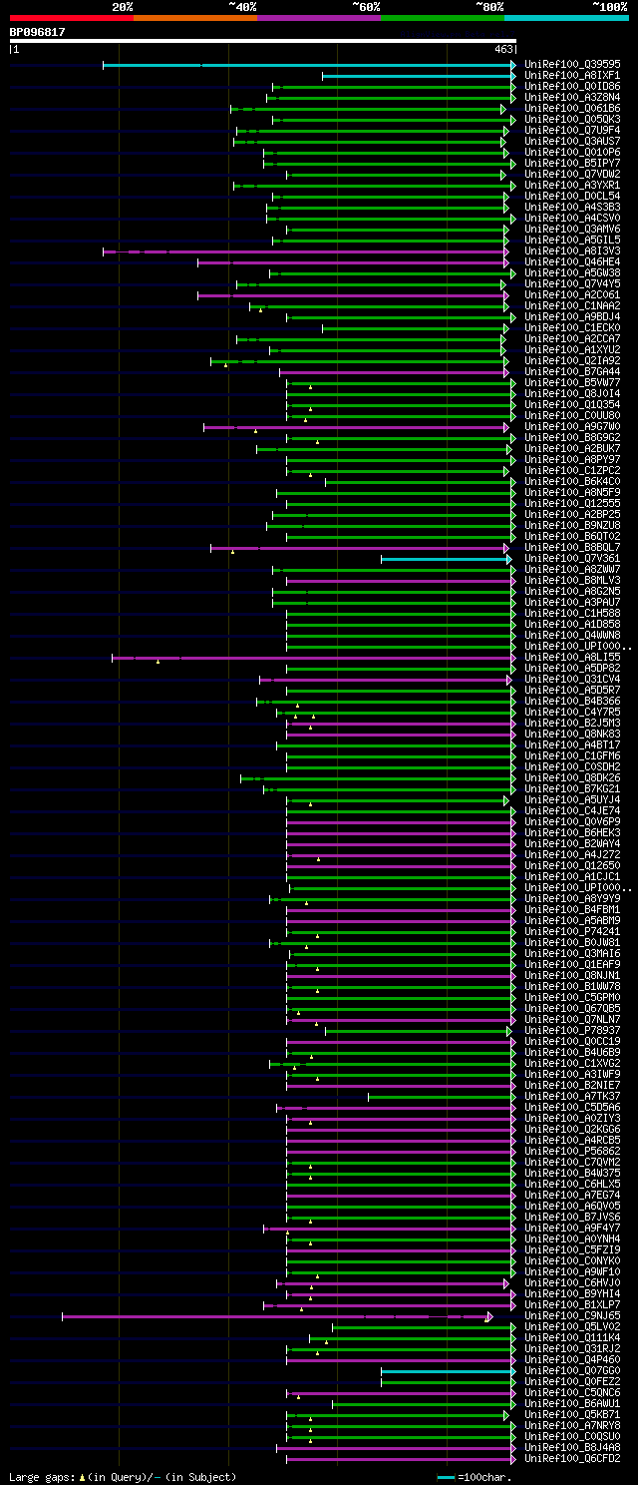Open hit UniRef100_A8IXF1
The height and width of the screenshot is (1485, 638).
pos(572,75)
